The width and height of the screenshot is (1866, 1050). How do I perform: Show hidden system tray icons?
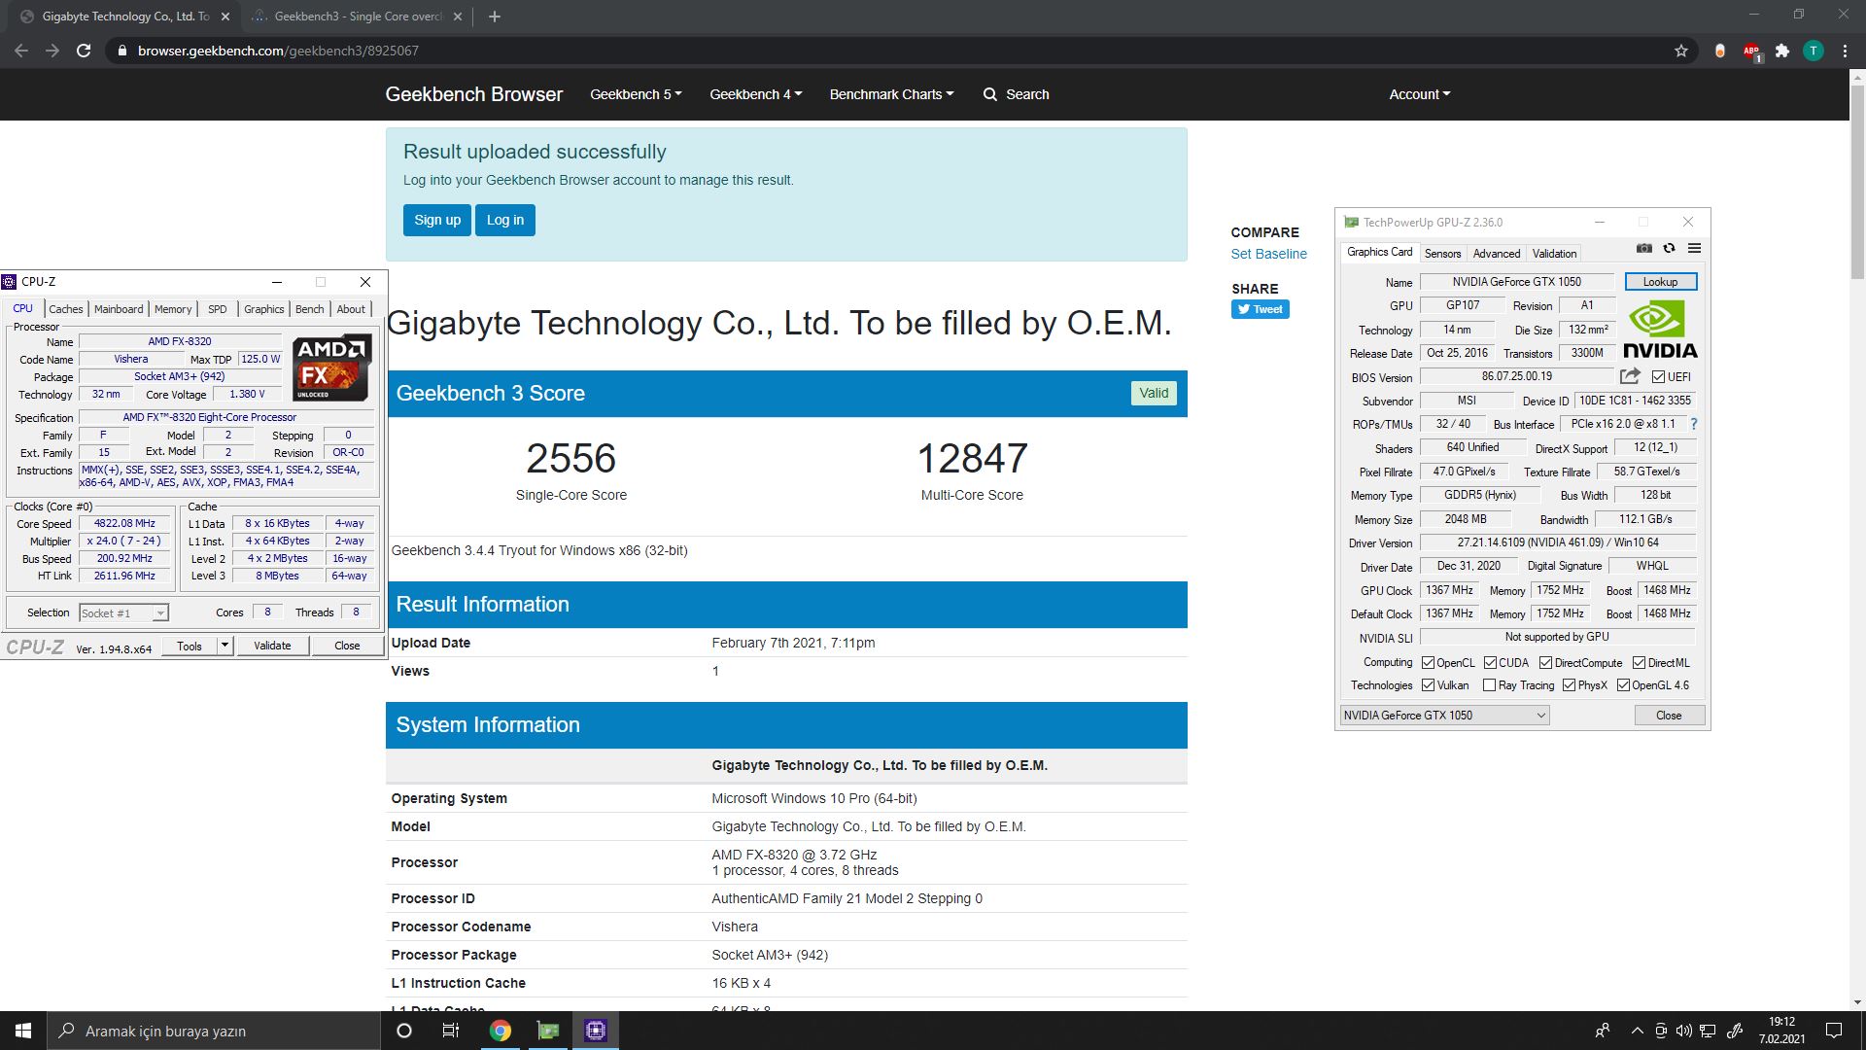1637,1031
